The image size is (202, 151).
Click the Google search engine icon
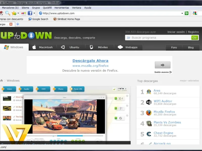(195, 13)
